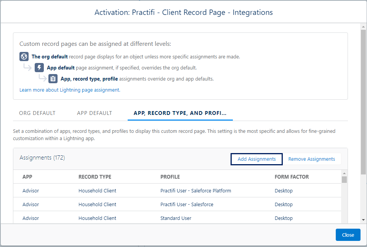Screen dimensions: 367x247
Task: Click the PROFILE column header
Action: click(170, 177)
